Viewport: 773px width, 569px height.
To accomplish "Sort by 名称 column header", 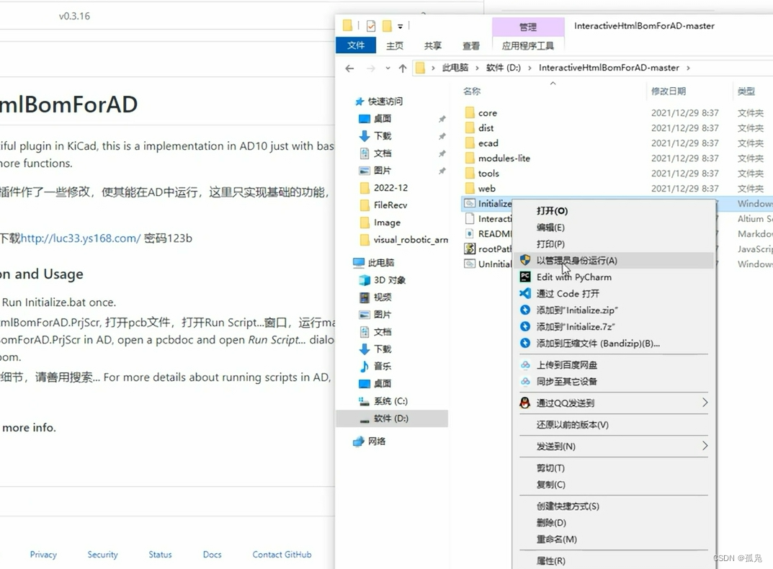I will (x=472, y=91).
